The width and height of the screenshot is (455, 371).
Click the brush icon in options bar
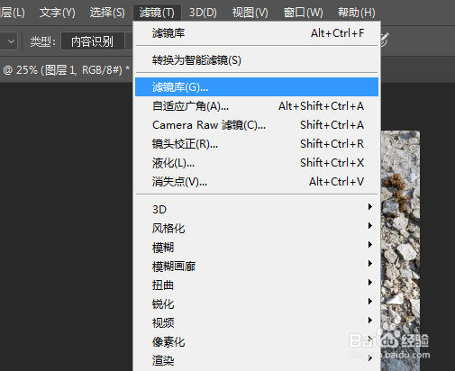(385, 40)
